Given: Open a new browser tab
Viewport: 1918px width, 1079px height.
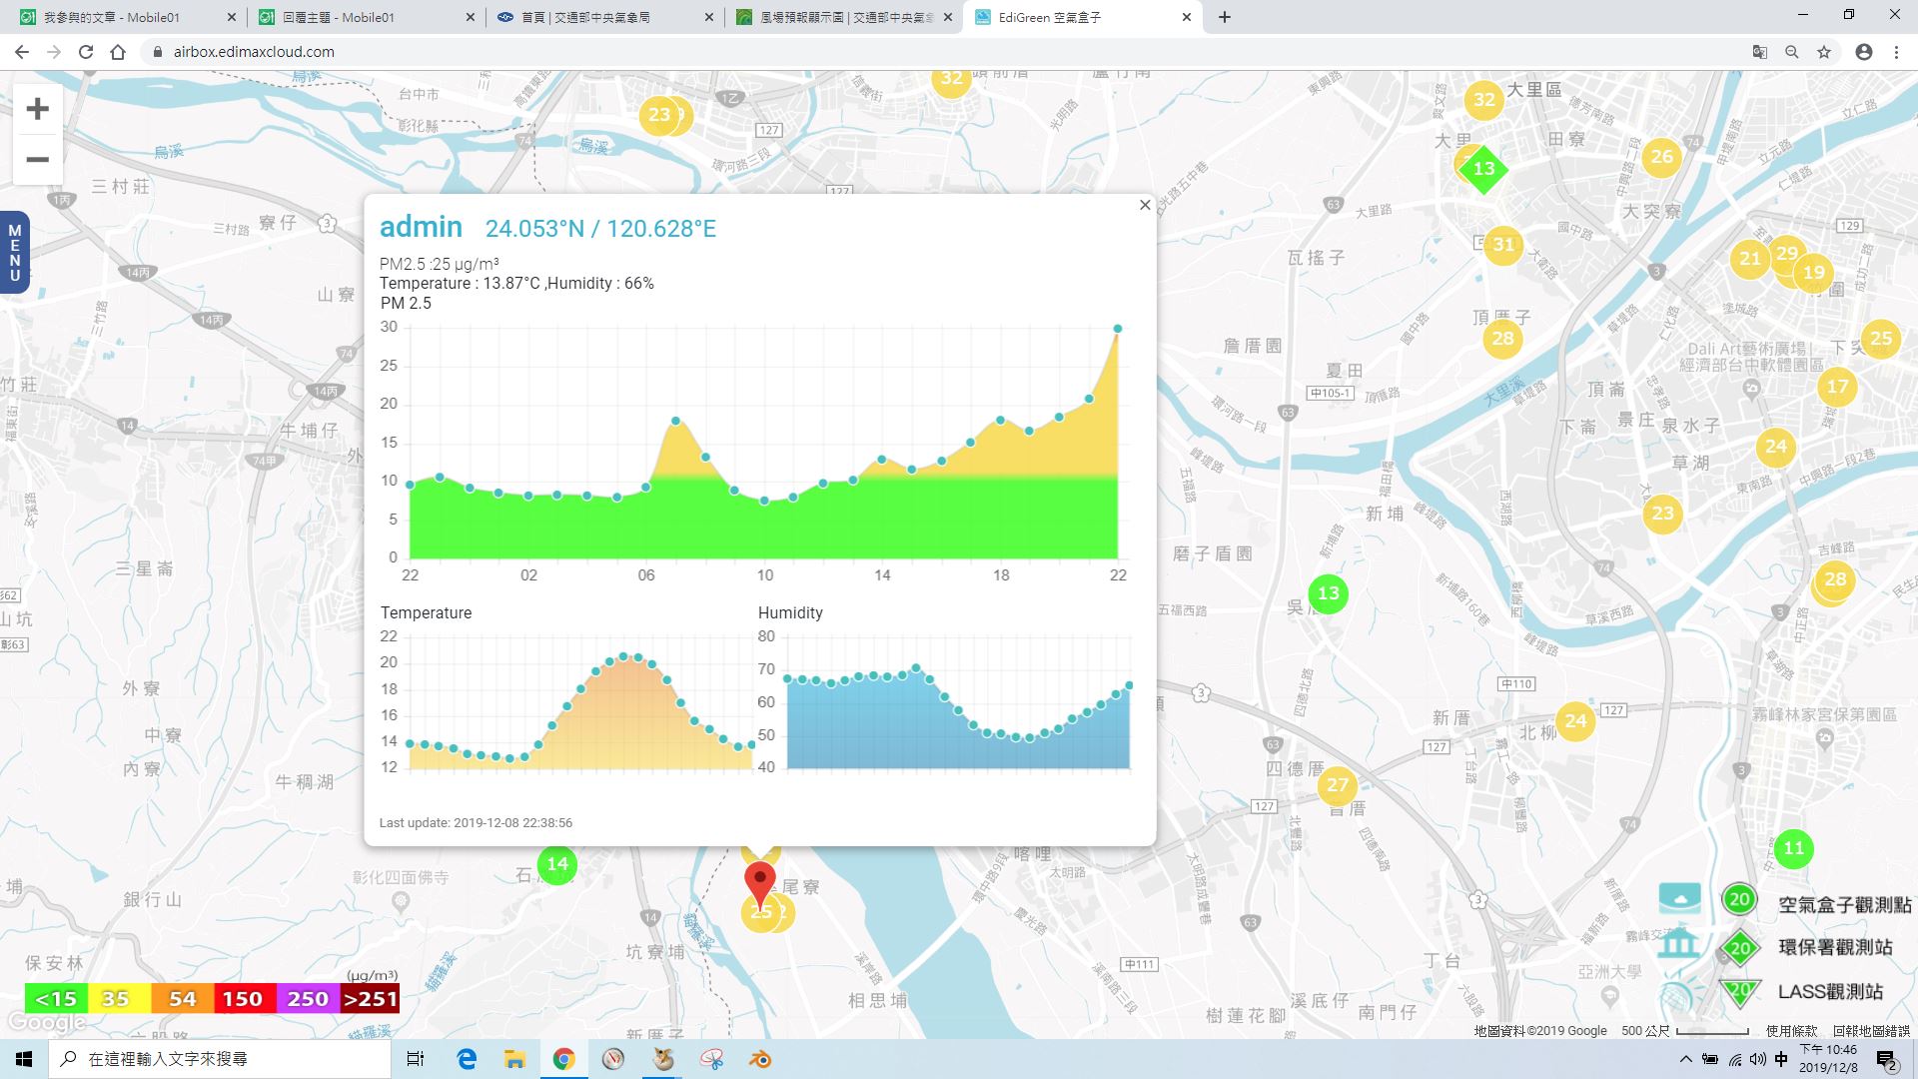Looking at the screenshot, I should pos(1225,17).
